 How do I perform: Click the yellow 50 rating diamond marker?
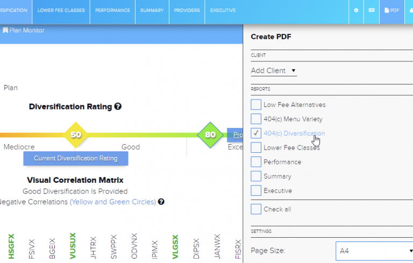[x=76, y=134]
